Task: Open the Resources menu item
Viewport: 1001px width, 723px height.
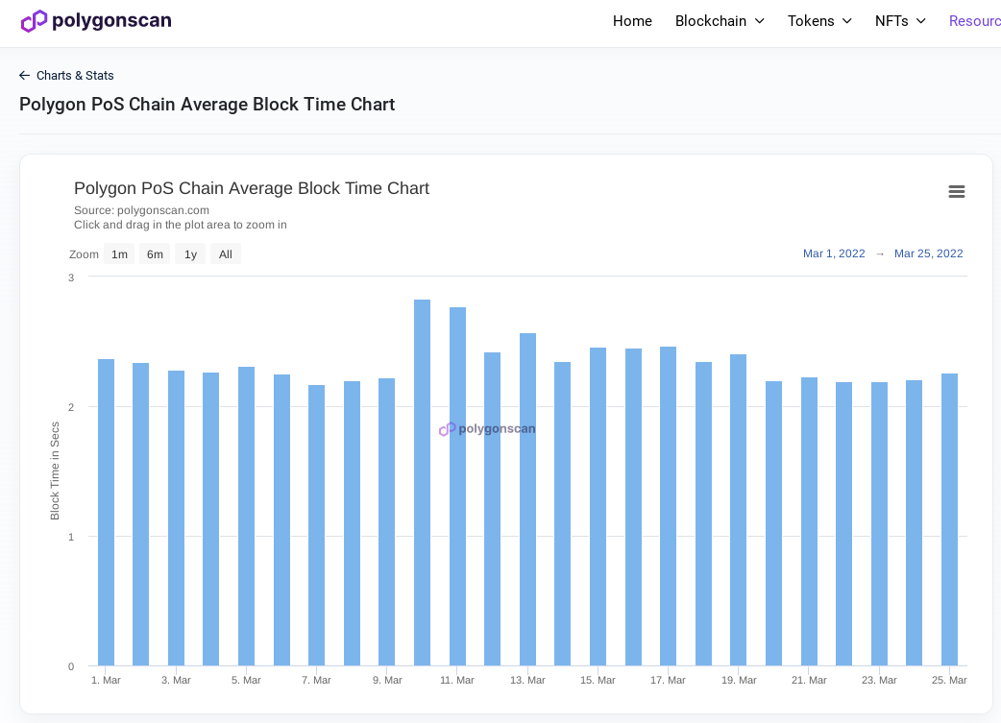Action: [974, 21]
